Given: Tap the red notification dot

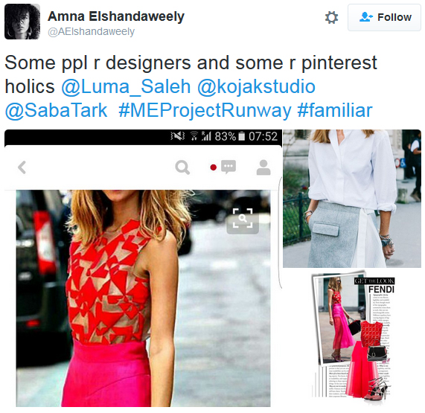Looking at the screenshot, I should [x=214, y=167].
